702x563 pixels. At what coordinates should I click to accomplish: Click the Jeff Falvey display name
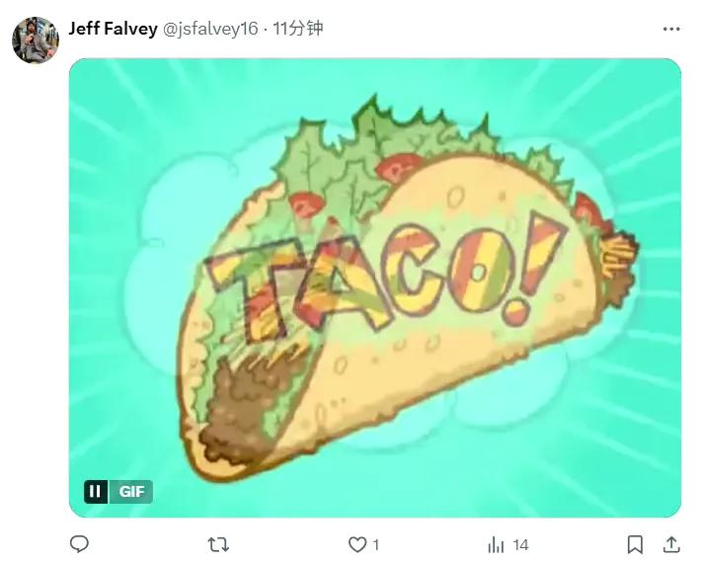tap(113, 29)
